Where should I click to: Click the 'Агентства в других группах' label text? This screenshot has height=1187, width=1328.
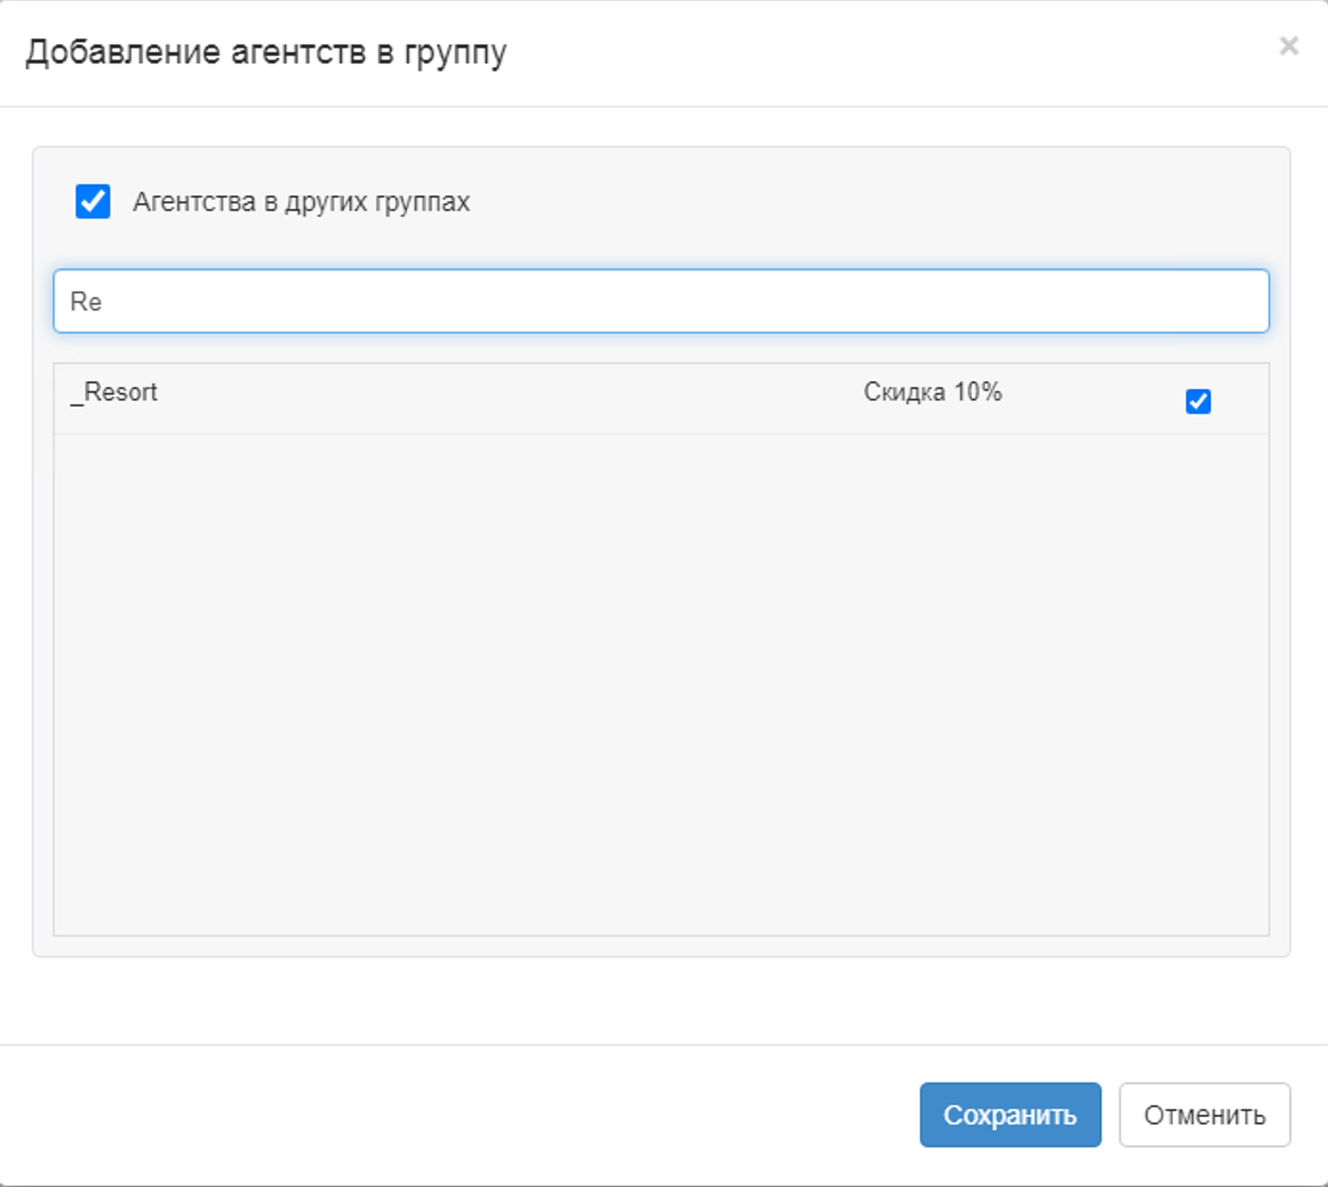point(301,202)
